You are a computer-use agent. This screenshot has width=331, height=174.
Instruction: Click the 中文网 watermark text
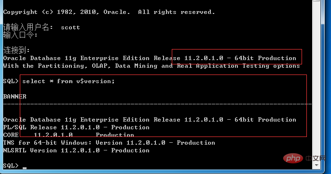[316, 159]
